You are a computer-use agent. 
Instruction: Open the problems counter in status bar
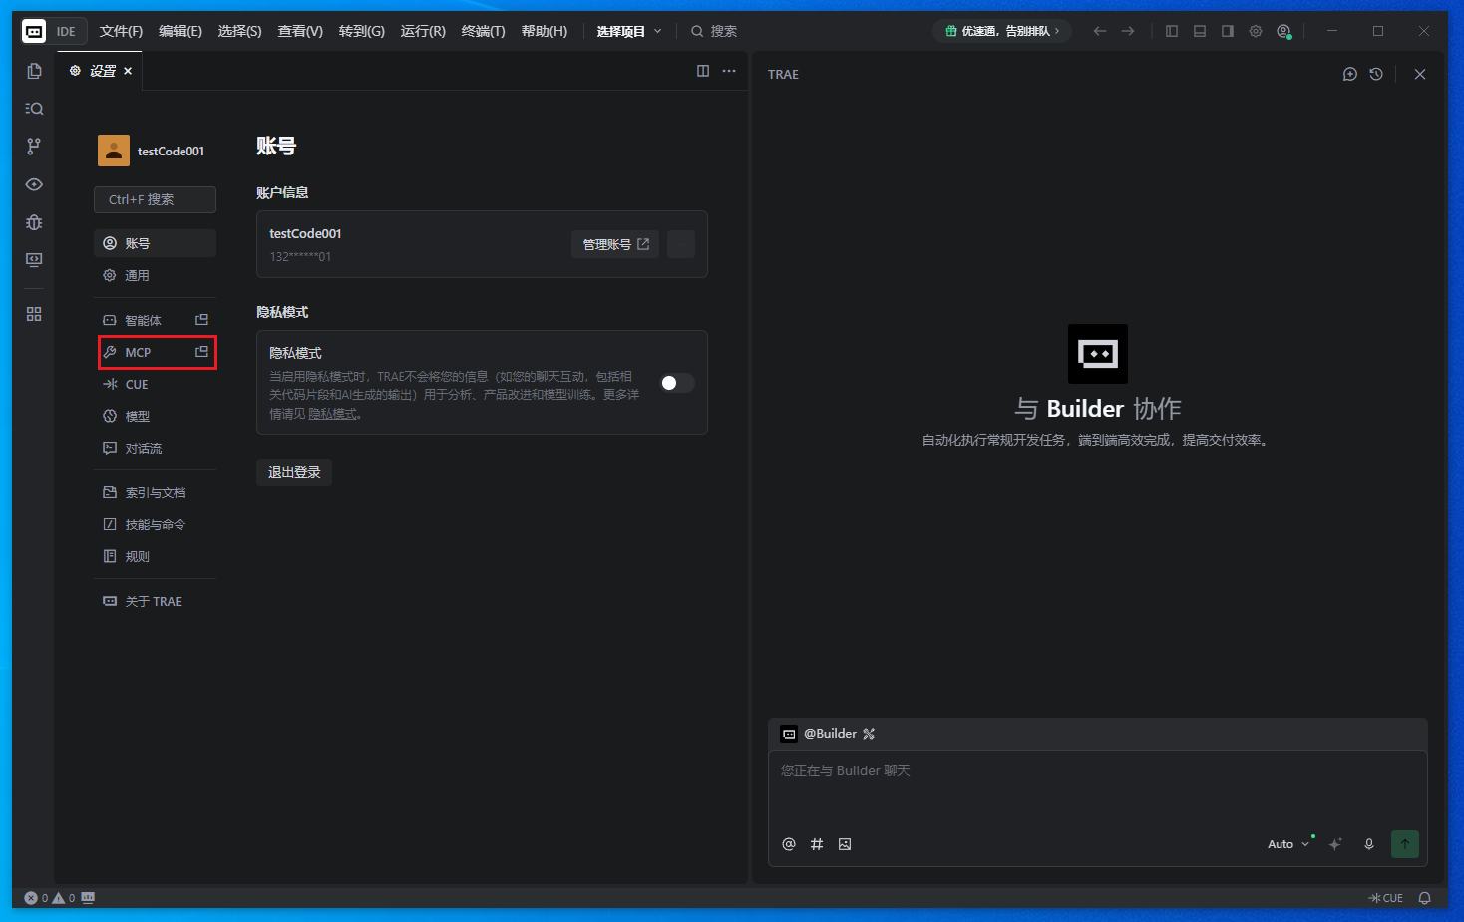click(x=50, y=898)
